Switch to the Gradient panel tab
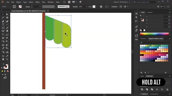 150,12
